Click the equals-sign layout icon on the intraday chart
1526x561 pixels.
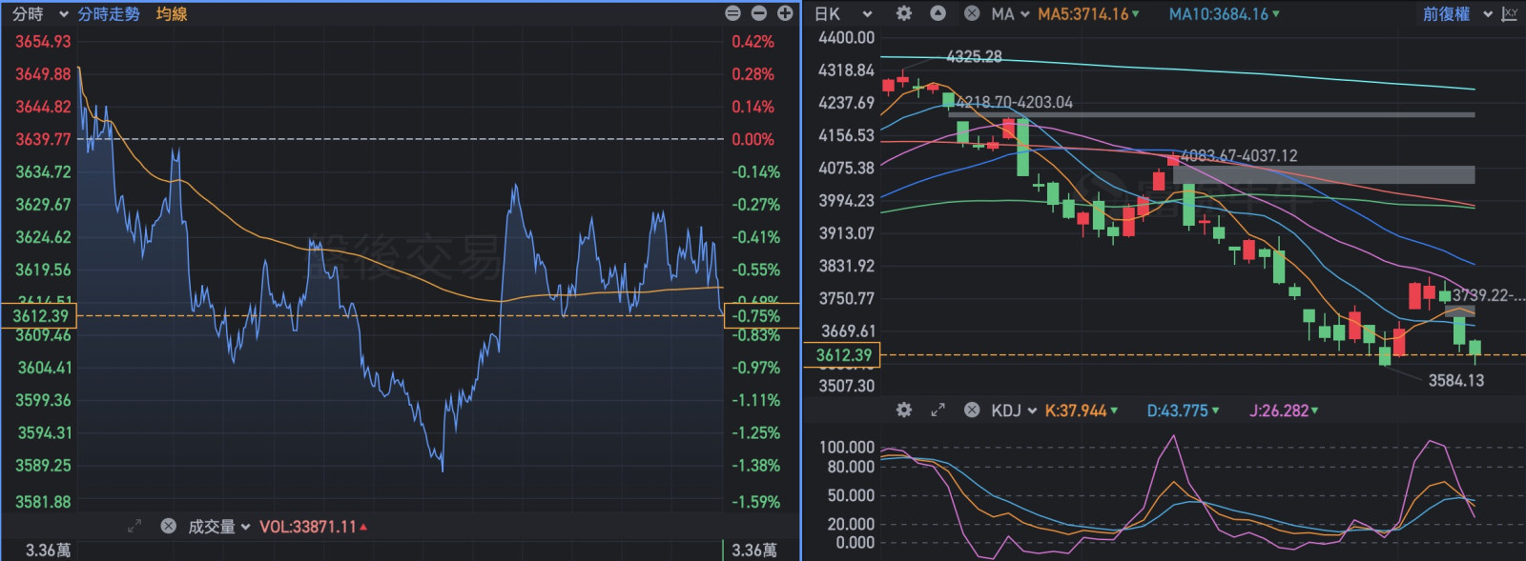(x=732, y=13)
